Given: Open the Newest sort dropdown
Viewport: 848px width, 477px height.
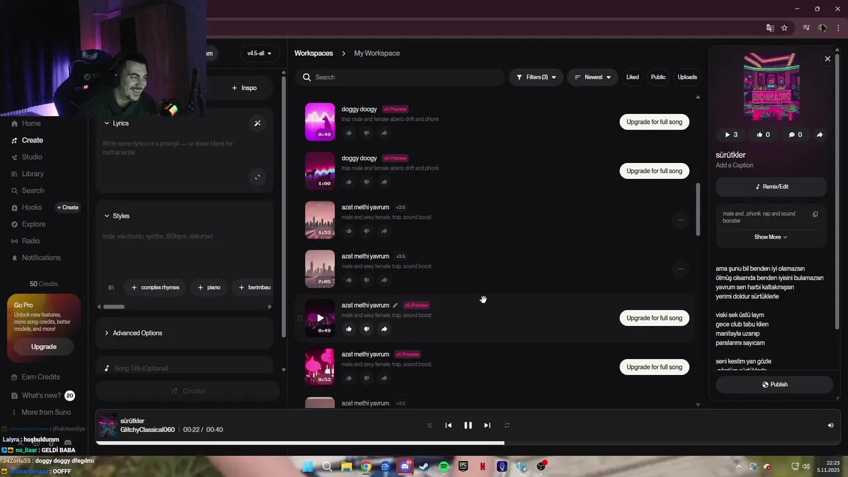Looking at the screenshot, I should pos(593,78).
